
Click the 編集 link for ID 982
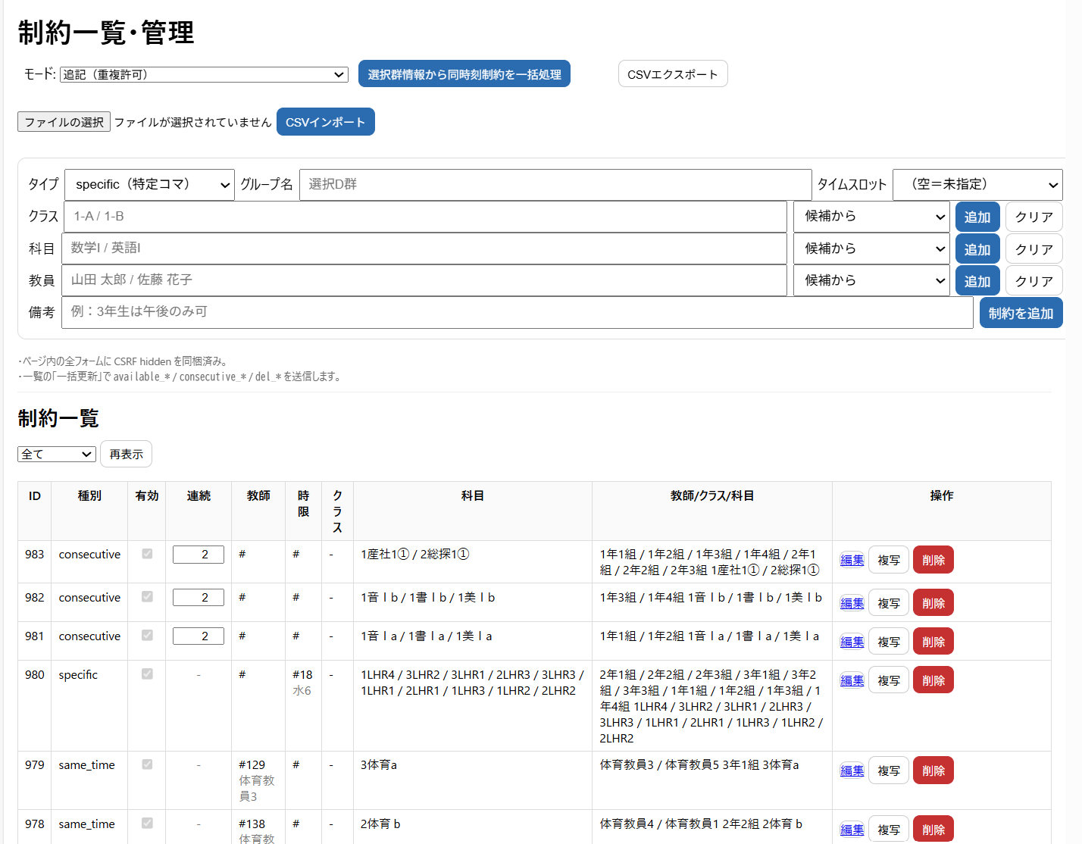(x=852, y=603)
